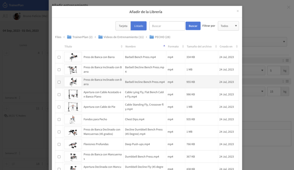Click the blue Buscar button
Image resolution: width=294 pixels, height=170 pixels.
tap(193, 26)
